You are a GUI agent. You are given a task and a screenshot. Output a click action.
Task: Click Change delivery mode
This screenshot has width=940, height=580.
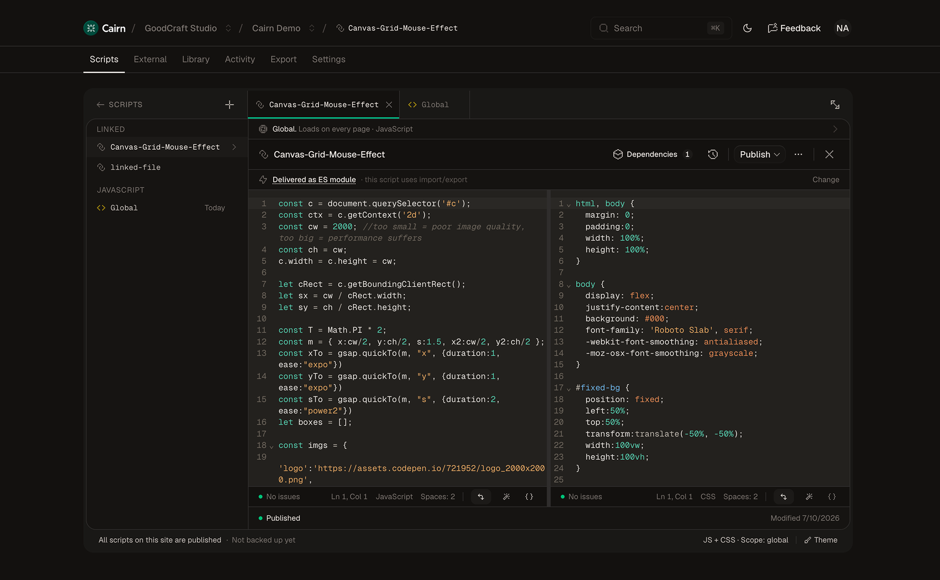click(825, 180)
